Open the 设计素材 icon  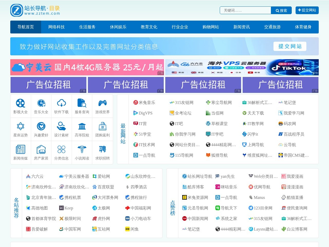coord(61,126)
